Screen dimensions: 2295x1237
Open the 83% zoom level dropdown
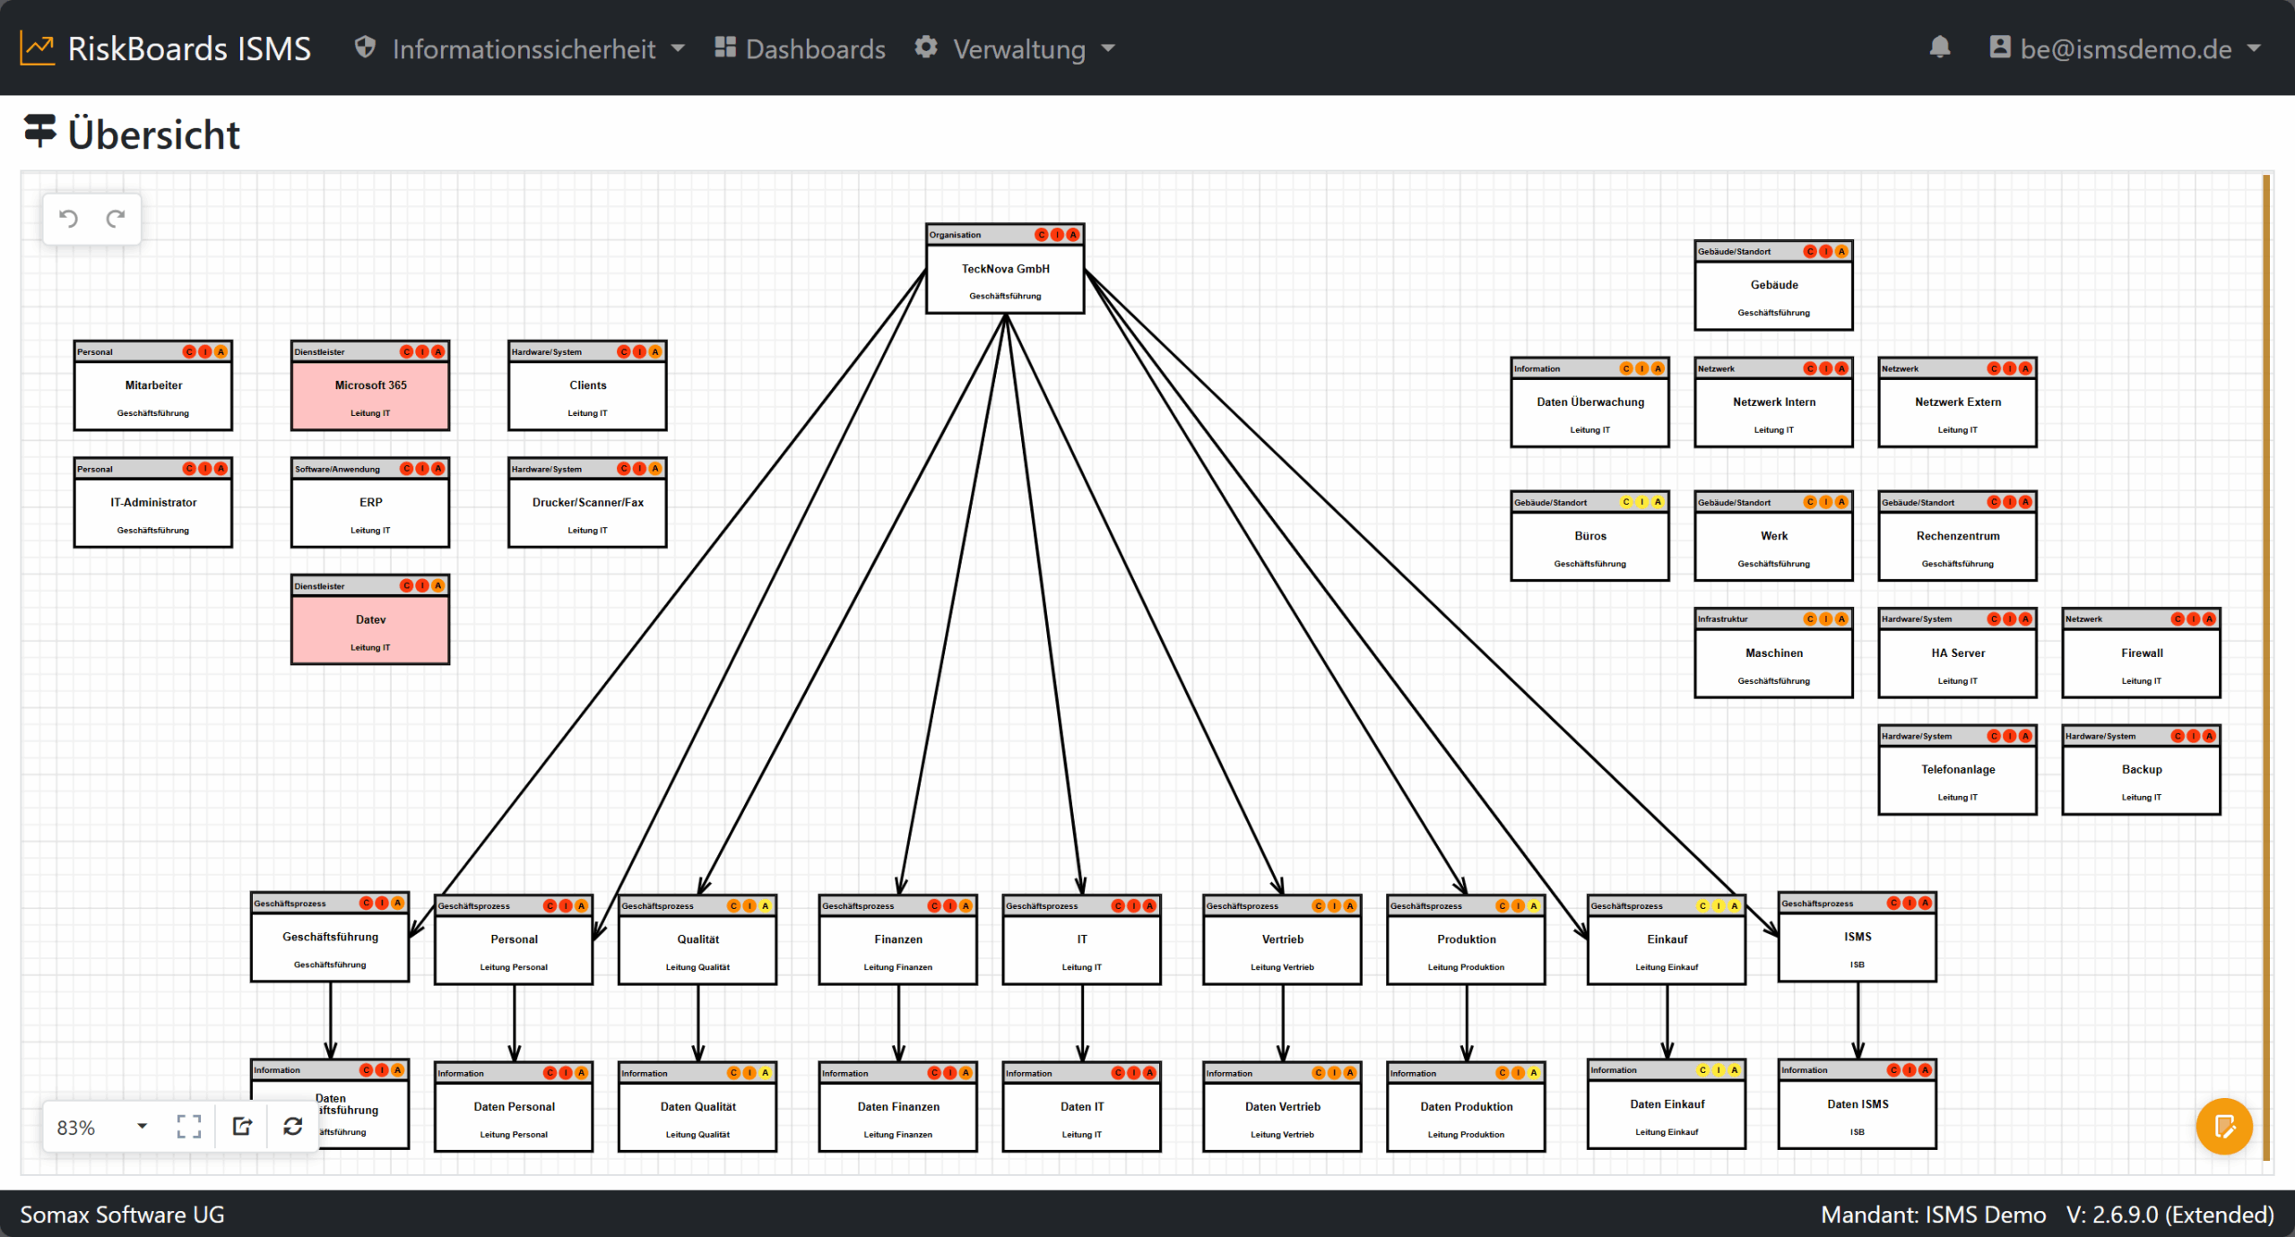coord(101,1127)
